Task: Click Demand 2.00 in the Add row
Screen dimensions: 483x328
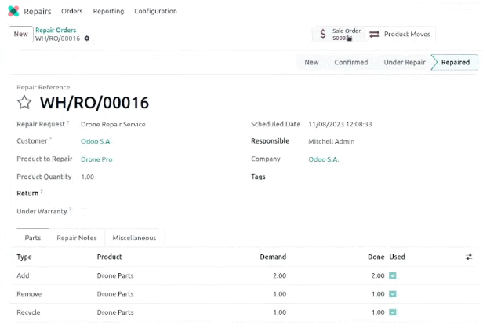Action: click(279, 275)
